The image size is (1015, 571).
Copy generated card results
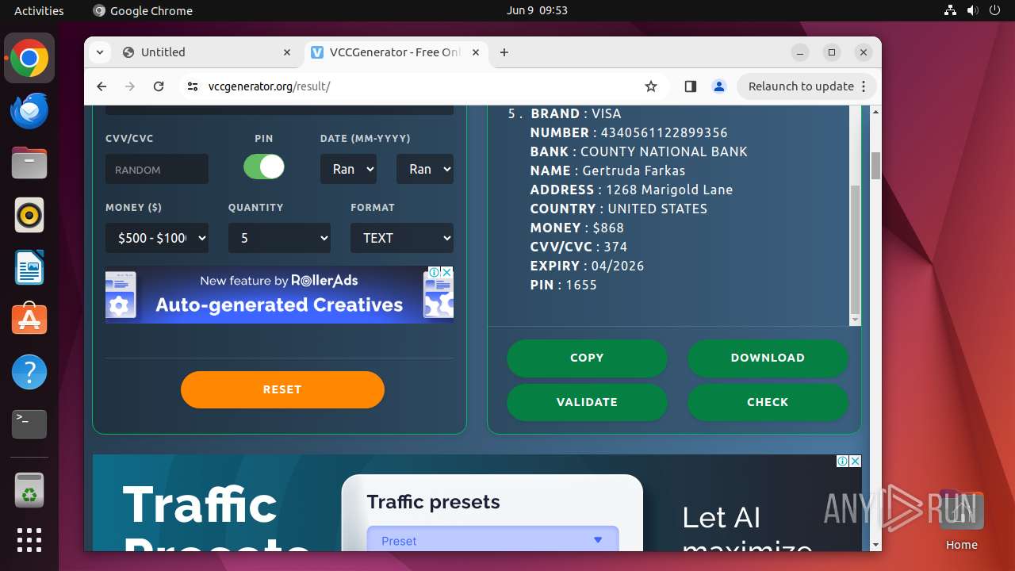pyautogui.click(x=587, y=358)
